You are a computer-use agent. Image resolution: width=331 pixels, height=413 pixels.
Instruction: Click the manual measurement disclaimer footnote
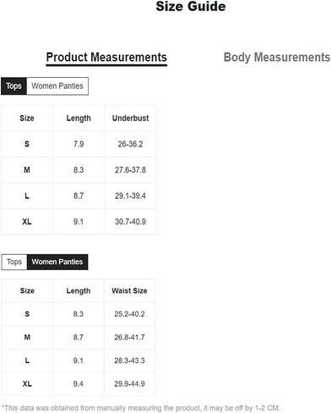coord(141,408)
